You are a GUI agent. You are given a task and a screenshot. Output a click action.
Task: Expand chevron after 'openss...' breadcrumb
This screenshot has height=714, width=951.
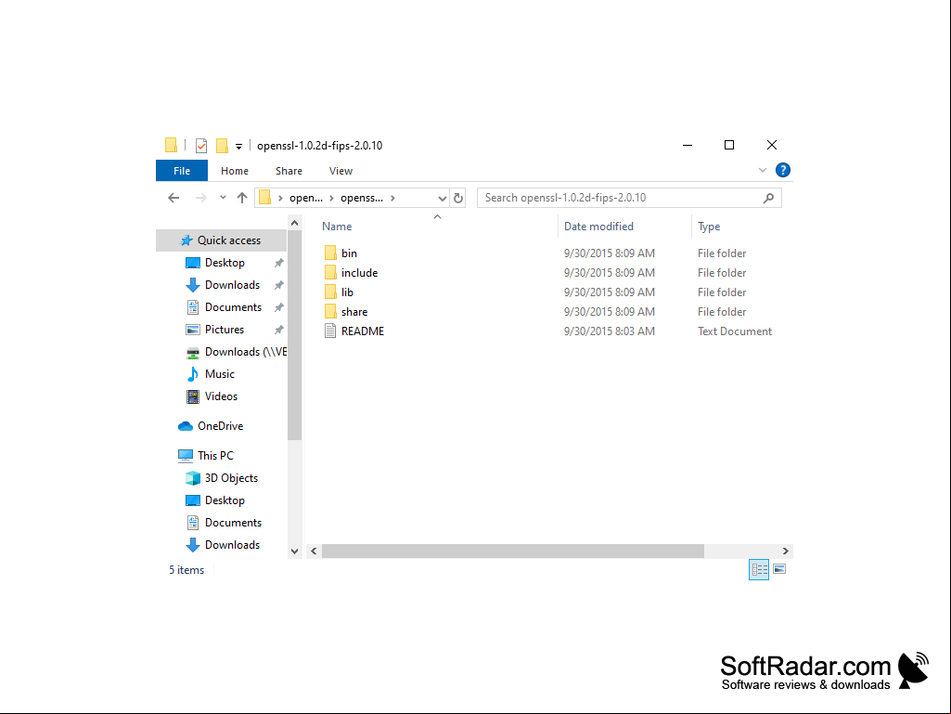click(x=393, y=198)
